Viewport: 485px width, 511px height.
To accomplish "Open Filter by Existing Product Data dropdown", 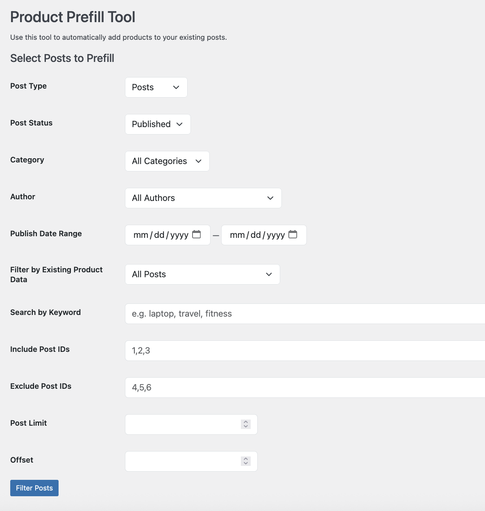I will tap(202, 274).
